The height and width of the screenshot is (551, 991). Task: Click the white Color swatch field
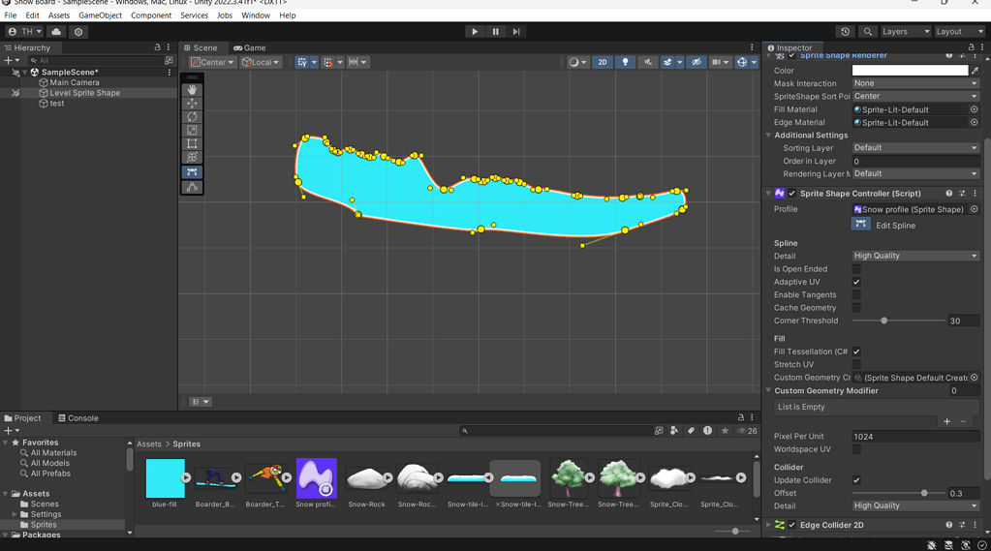coord(910,71)
